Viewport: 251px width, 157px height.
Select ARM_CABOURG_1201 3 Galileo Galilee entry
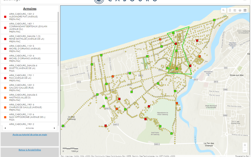29,88
